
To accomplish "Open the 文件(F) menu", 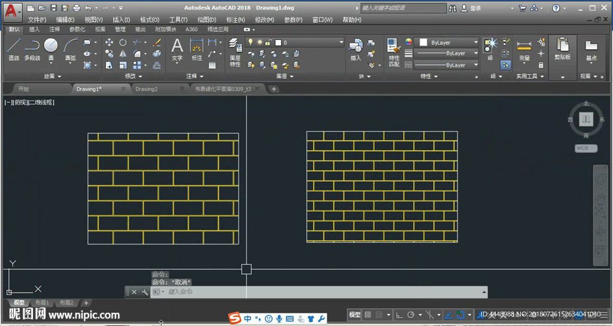I will (37, 20).
